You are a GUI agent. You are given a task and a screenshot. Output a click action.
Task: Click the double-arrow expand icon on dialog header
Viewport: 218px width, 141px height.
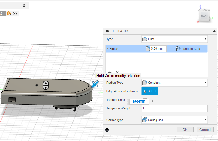(214, 31)
